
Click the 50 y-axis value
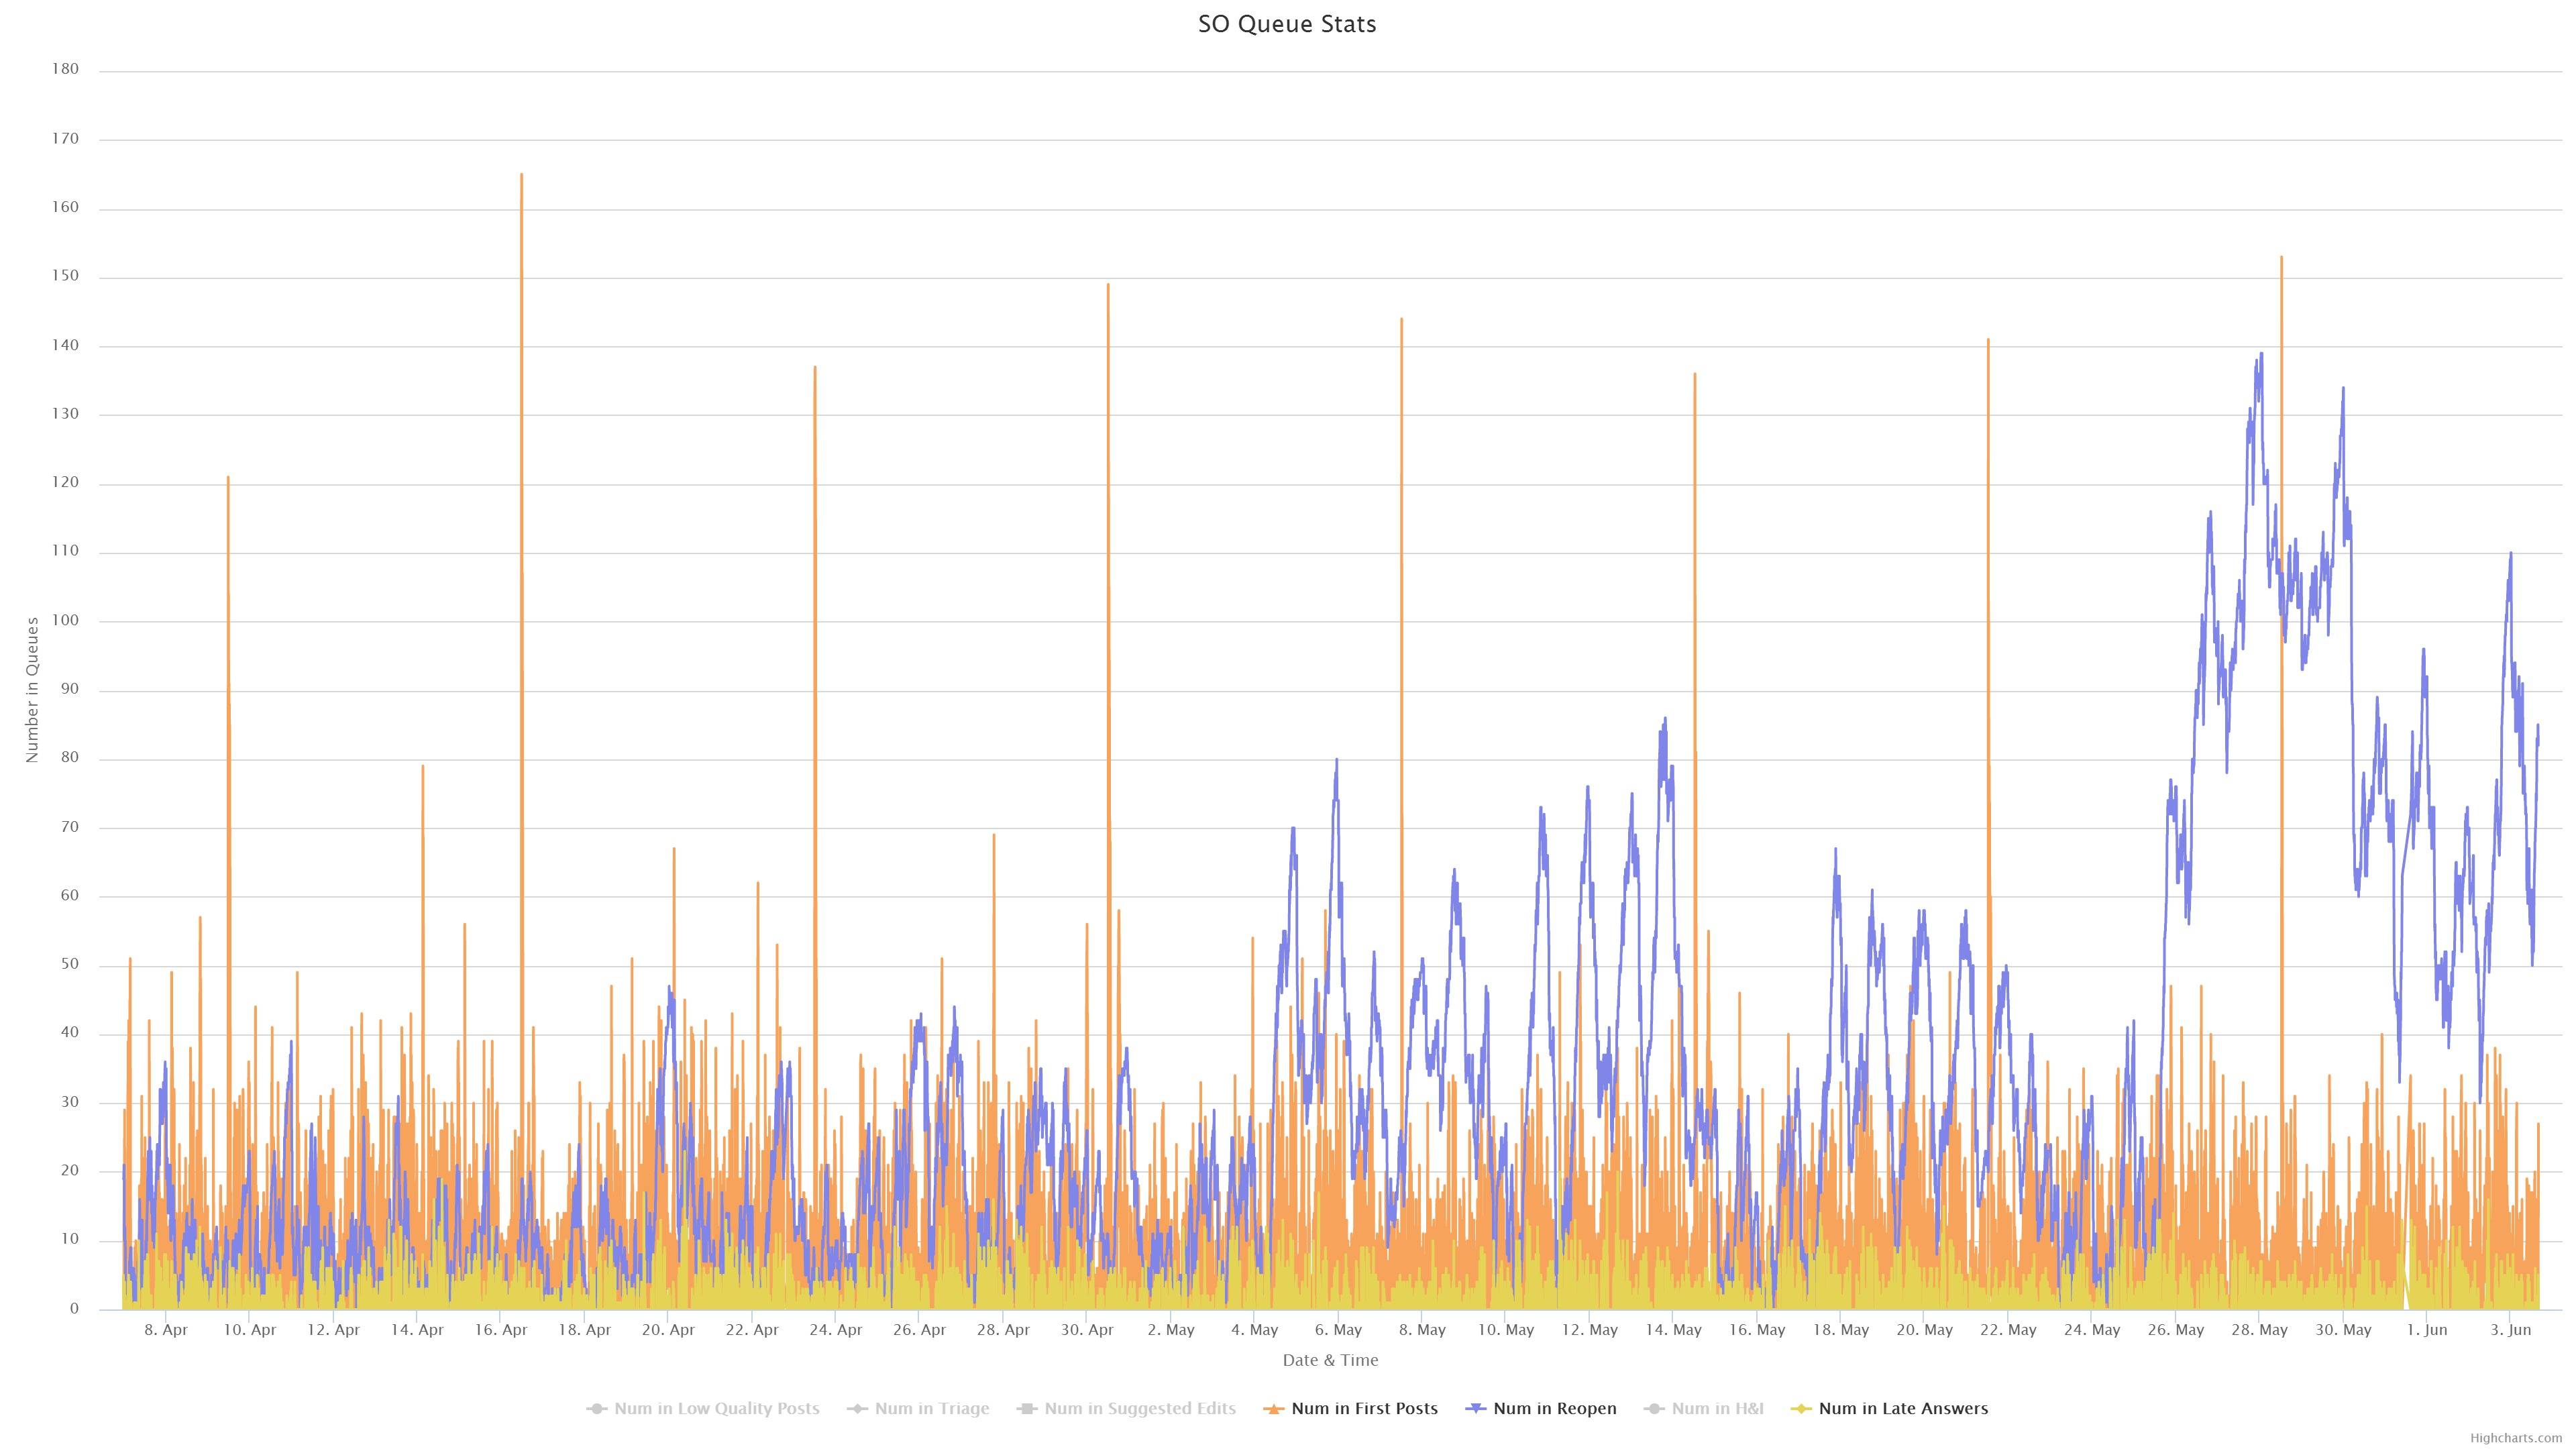[x=69, y=965]
